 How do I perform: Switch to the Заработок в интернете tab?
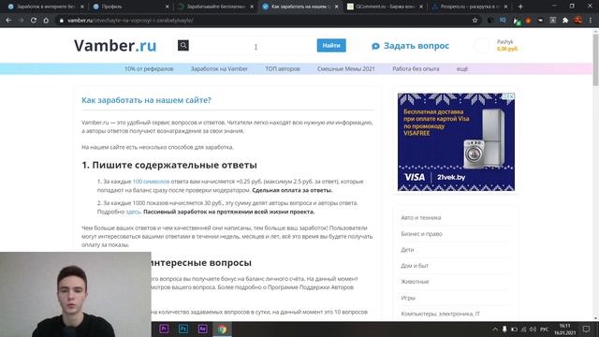pos(45,7)
